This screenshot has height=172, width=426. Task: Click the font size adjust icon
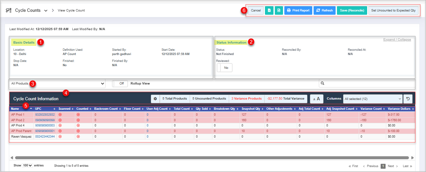tap(317, 99)
